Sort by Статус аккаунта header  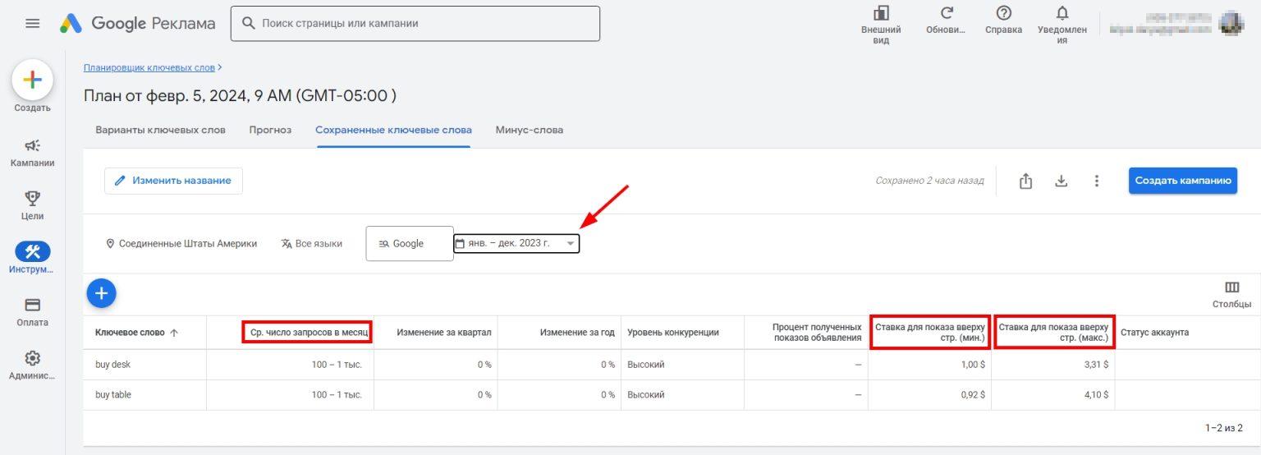[1154, 333]
